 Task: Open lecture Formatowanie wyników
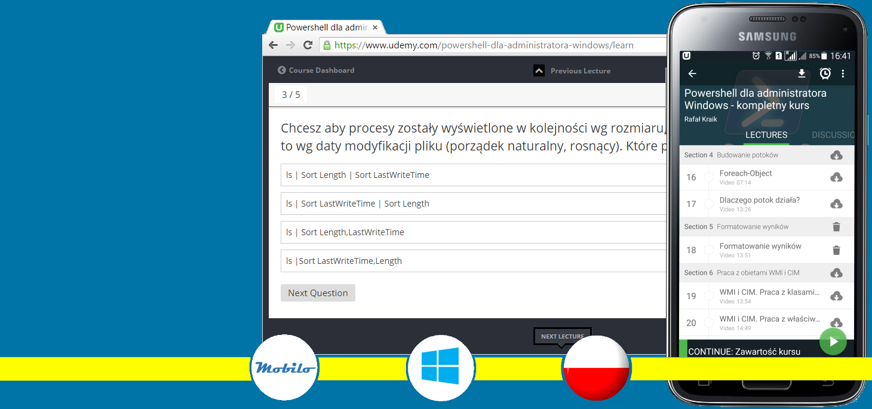click(x=760, y=246)
